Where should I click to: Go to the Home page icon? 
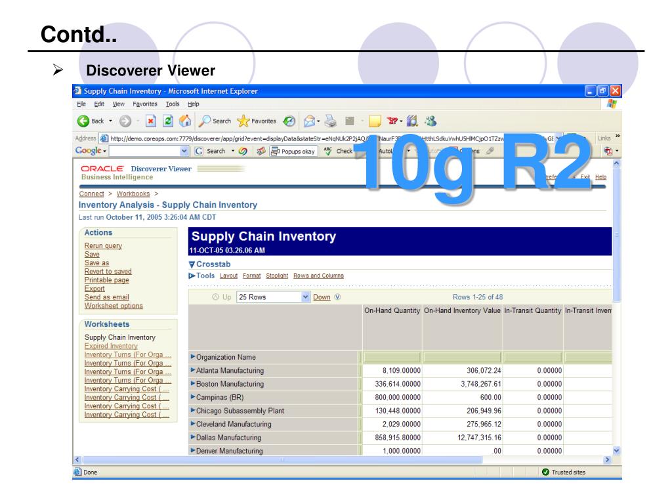click(185, 121)
